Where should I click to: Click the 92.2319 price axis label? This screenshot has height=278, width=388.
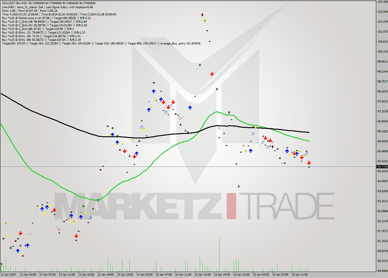pos(383,221)
